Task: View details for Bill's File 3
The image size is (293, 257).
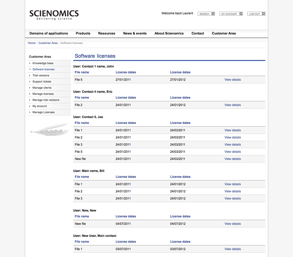Action: [x=233, y=199]
